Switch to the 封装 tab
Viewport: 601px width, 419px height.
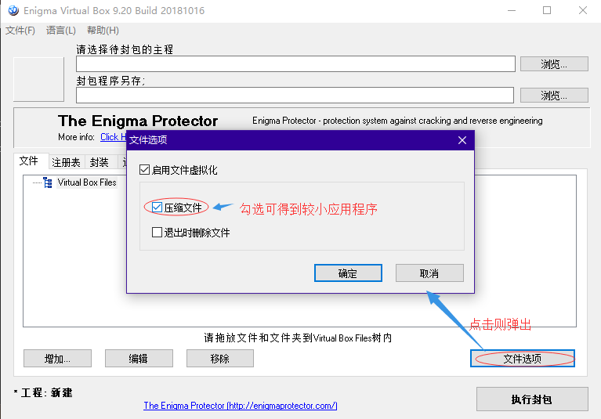100,162
